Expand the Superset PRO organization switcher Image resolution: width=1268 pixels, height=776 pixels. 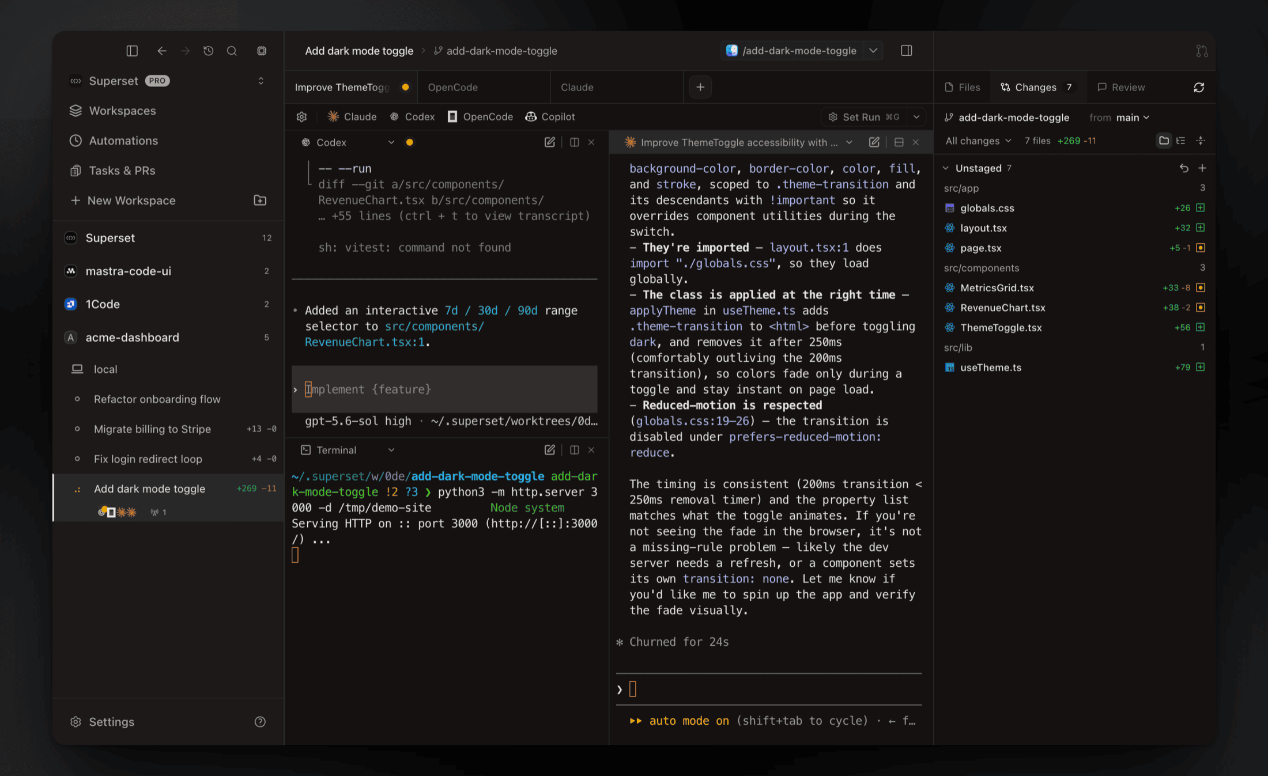(261, 81)
